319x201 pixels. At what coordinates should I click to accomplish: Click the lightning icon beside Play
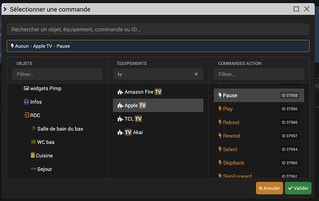(220, 109)
